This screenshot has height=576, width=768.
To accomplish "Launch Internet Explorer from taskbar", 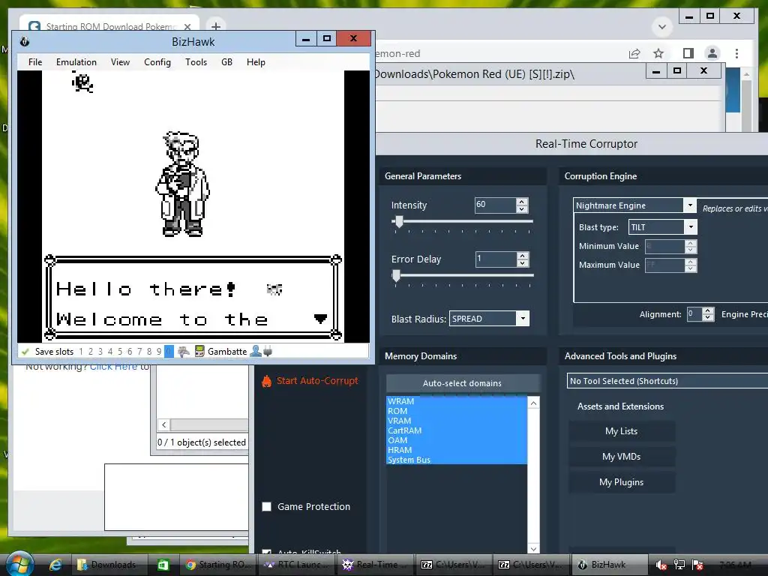I will click(55, 565).
